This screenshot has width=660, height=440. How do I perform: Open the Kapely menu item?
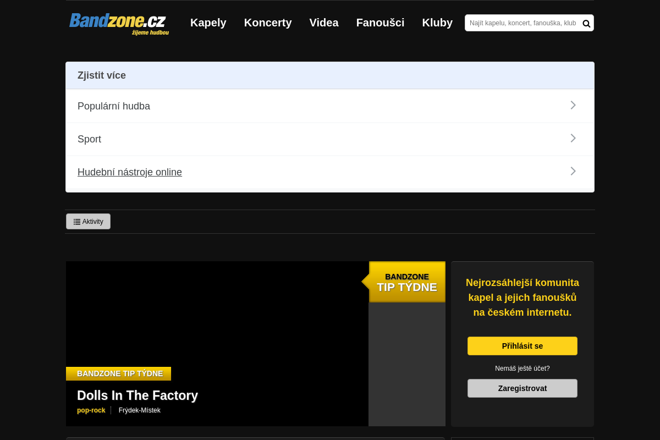[x=208, y=23]
